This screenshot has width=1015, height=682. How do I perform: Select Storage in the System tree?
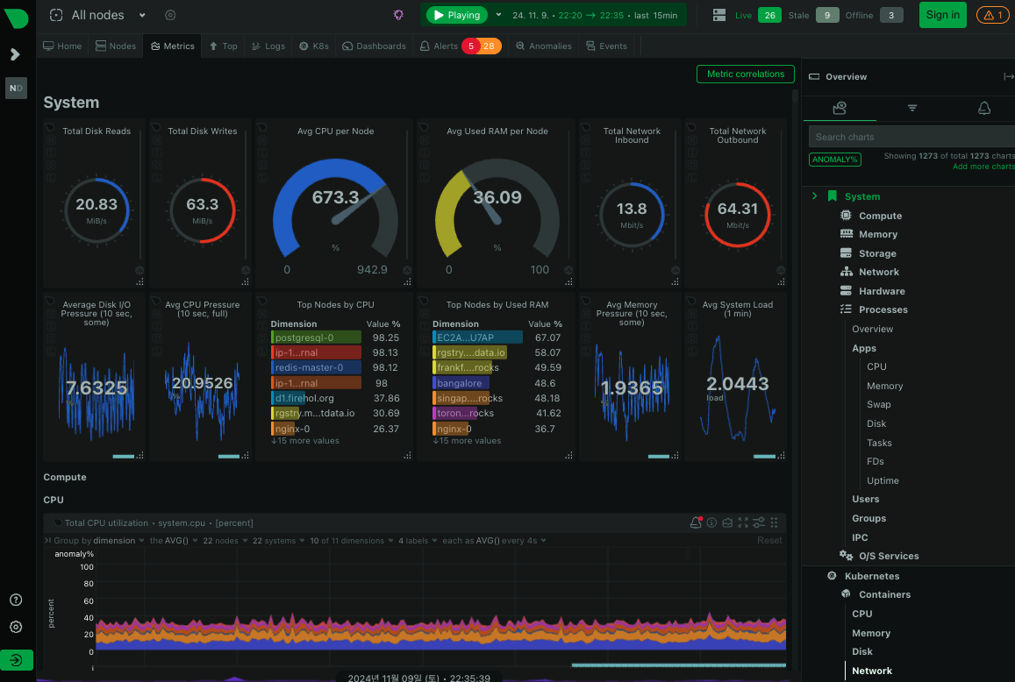click(877, 253)
